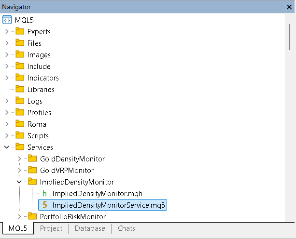Click the Images folder icon

pos(20,54)
